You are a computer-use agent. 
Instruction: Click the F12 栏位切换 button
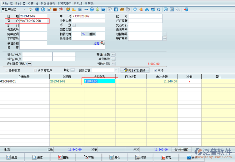click(135, 70)
